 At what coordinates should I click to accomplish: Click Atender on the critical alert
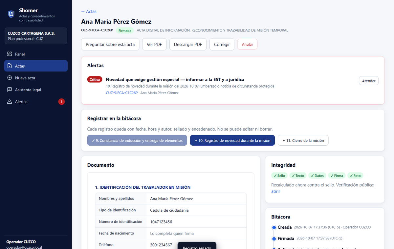pos(369,81)
